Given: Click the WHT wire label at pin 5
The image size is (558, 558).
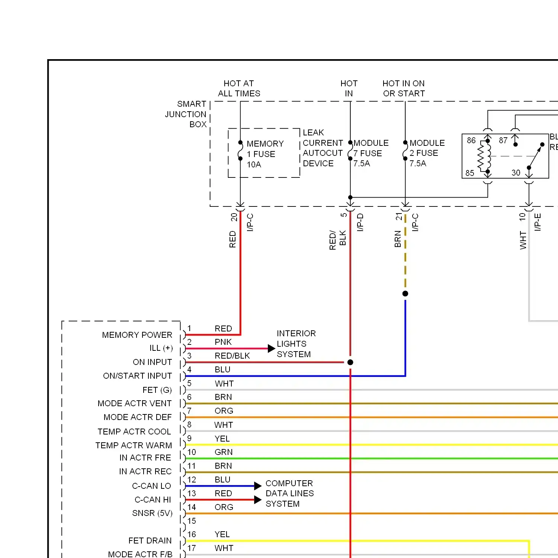Looking at the screenshot, I should pyautogui.click(x=224, y=384).
